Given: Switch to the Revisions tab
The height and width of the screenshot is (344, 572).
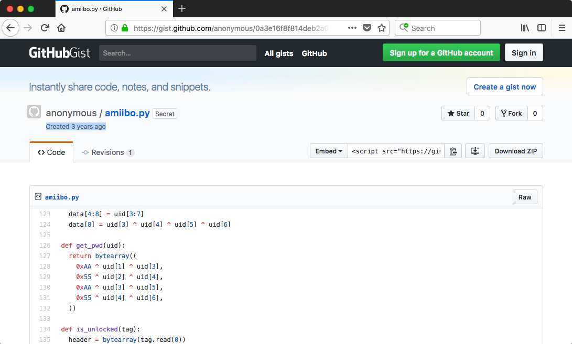Looking at the screenshot, I should coord(108,152).
